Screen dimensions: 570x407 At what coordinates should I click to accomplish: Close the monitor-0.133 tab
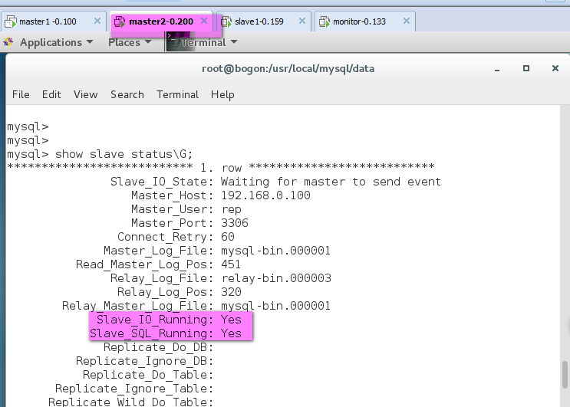pyautogui.click(x=407, y=21)
